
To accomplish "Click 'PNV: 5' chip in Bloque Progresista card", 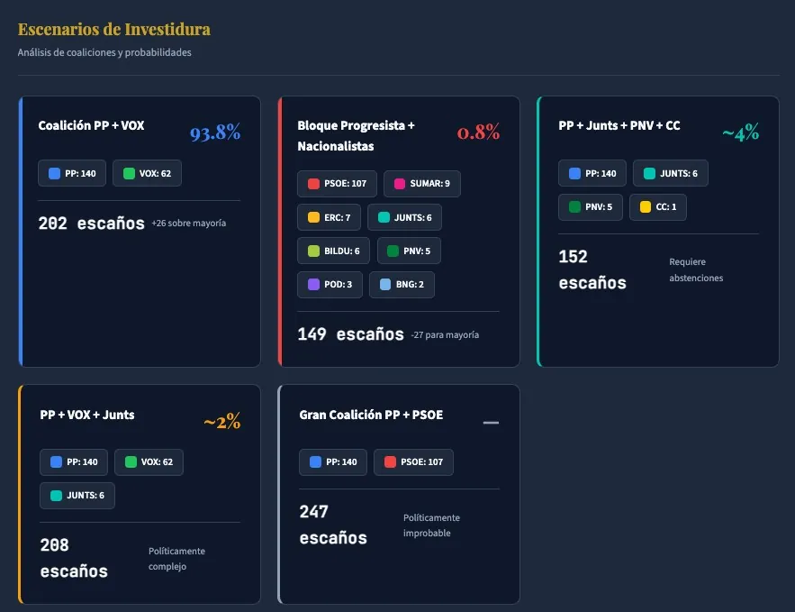I will [x=409, y=251].
